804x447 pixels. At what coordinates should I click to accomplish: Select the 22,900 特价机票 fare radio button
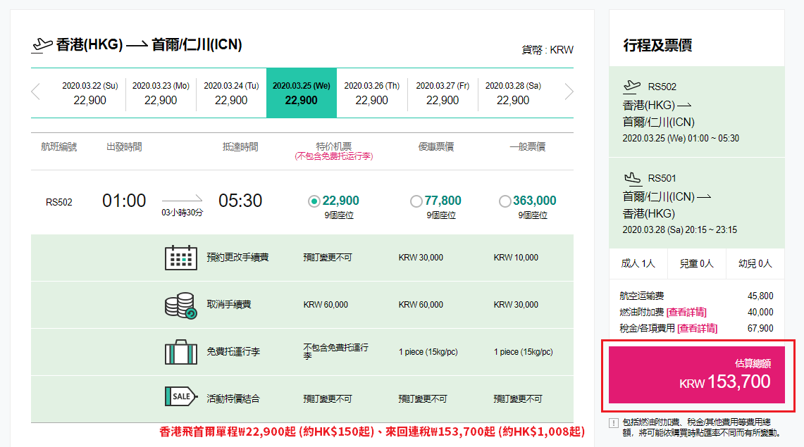click(x=314, y=201)
